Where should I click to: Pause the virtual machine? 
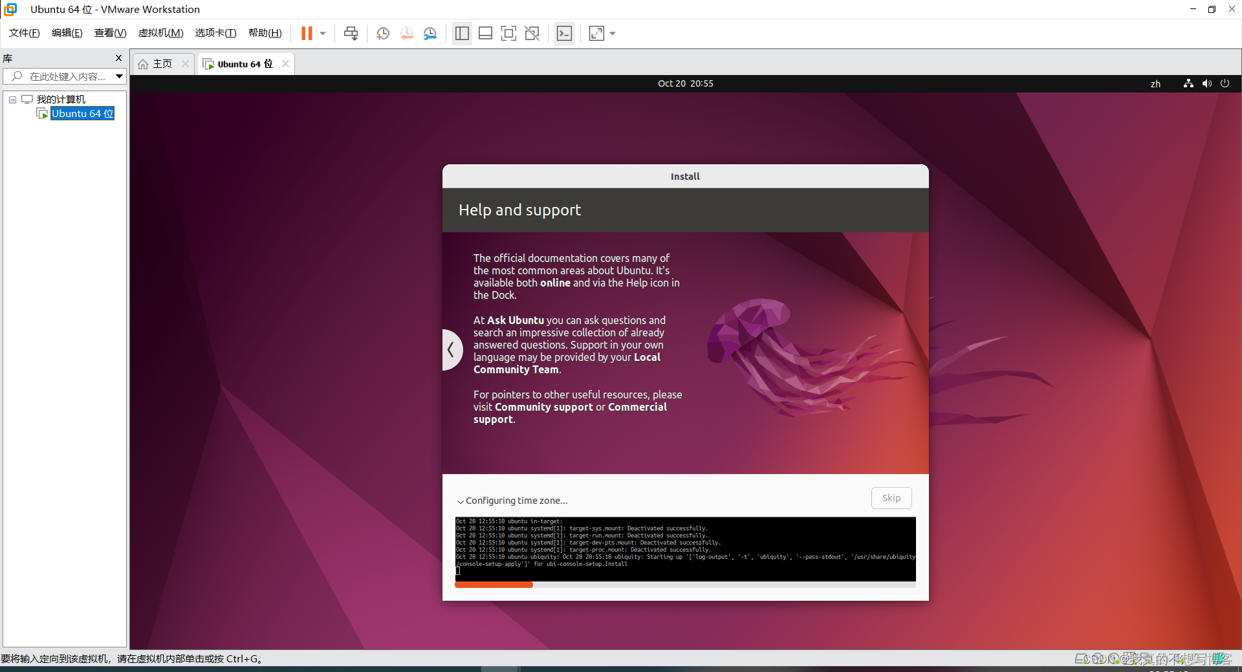pos(307,34)
